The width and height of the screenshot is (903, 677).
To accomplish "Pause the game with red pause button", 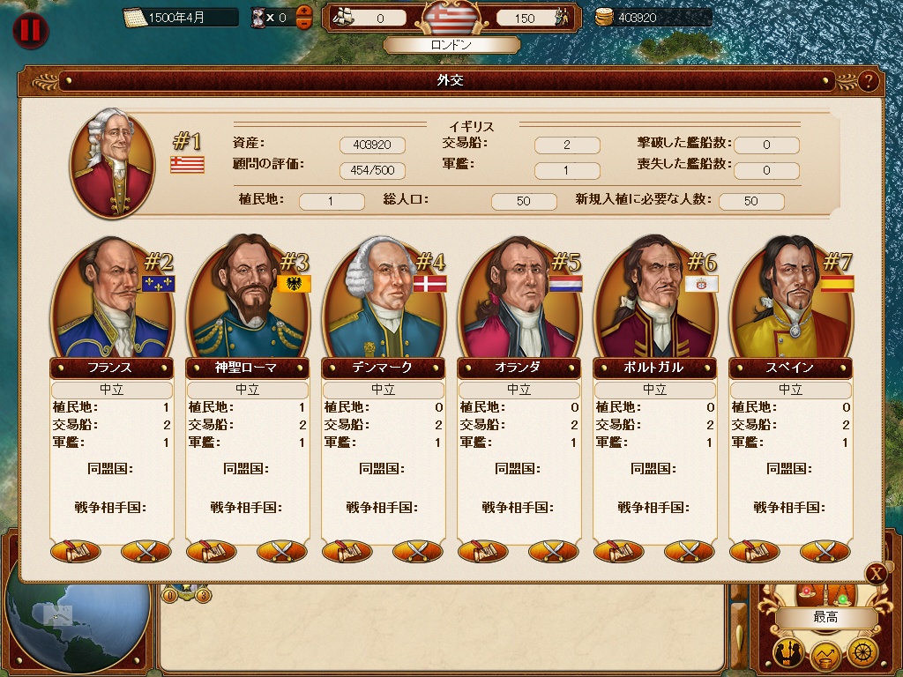I will [30, 29].
